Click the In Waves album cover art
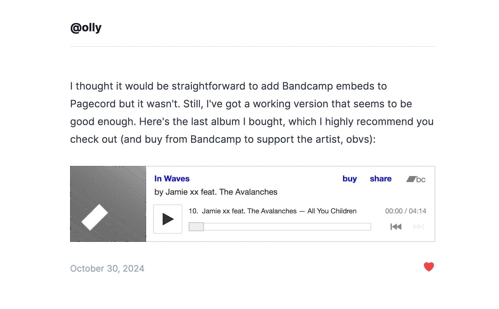The height and width of the screenshot is (309, 499). point(108,204)
